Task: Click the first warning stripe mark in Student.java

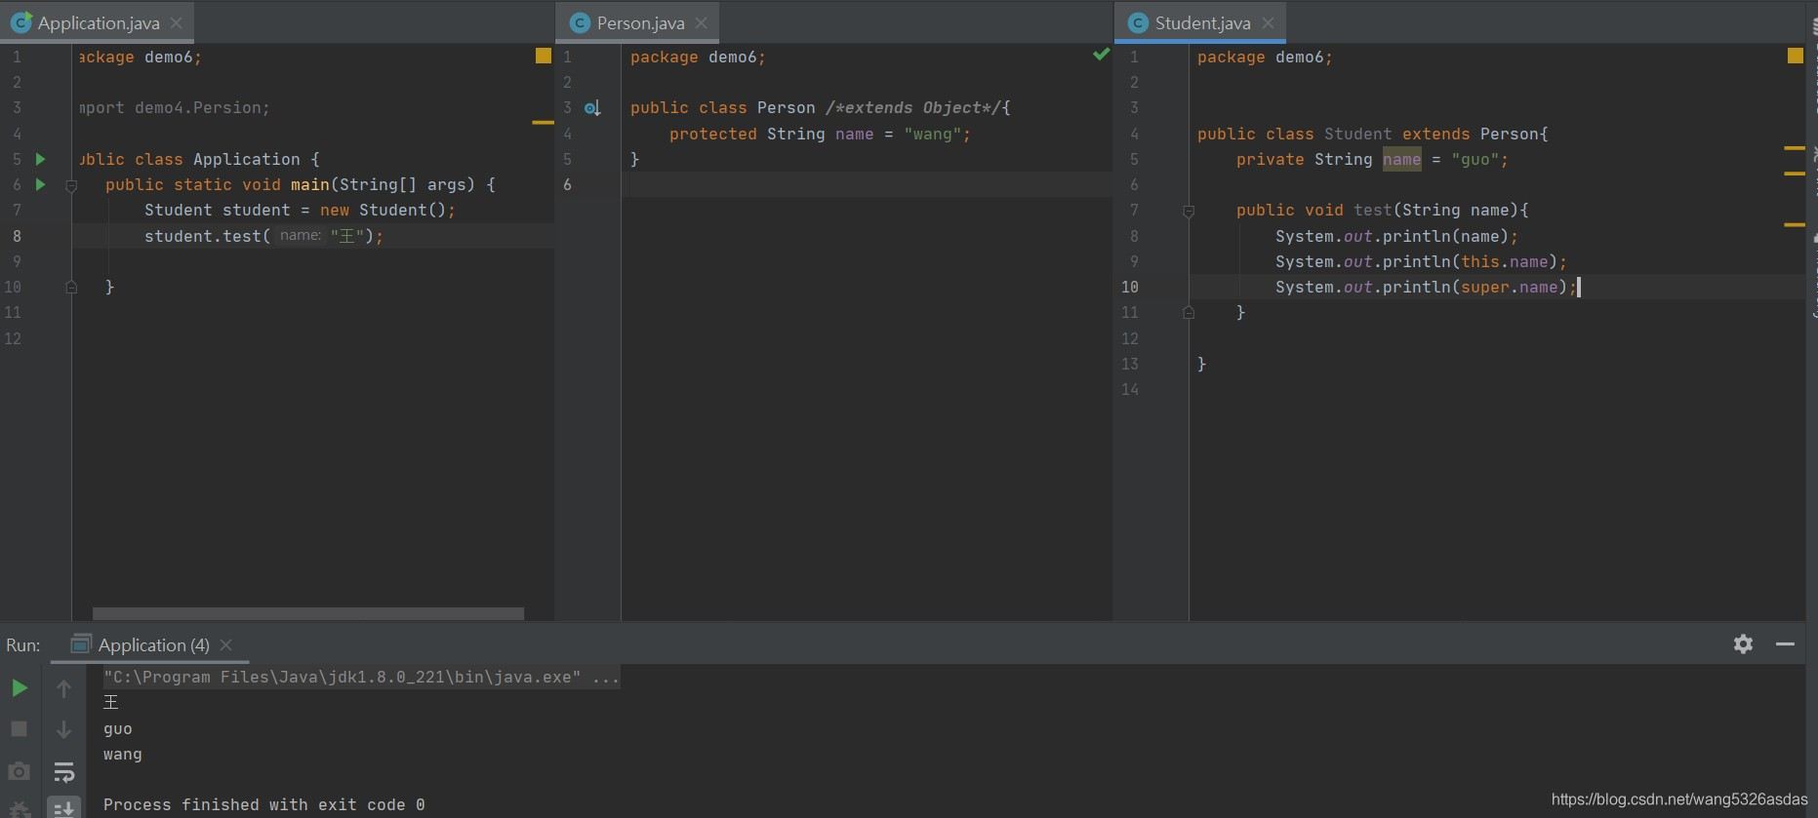Action: (1794, 147)
